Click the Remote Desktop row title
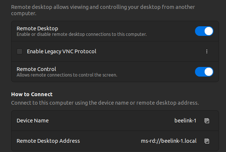 [x=37, y=28]
